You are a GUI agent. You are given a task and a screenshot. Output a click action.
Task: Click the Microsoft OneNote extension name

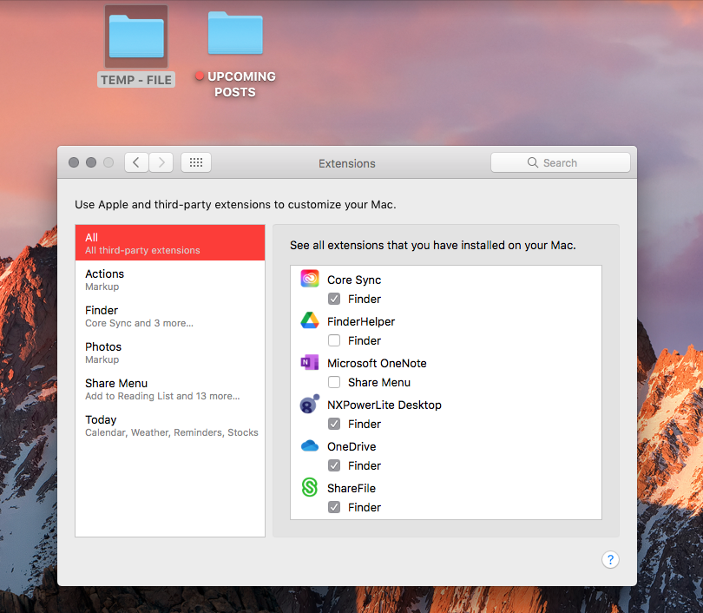377,363
